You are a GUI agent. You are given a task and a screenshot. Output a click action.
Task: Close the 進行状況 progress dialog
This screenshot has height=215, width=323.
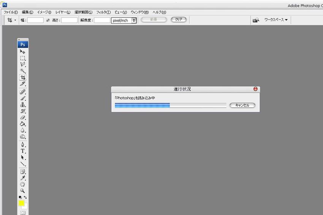255,89
